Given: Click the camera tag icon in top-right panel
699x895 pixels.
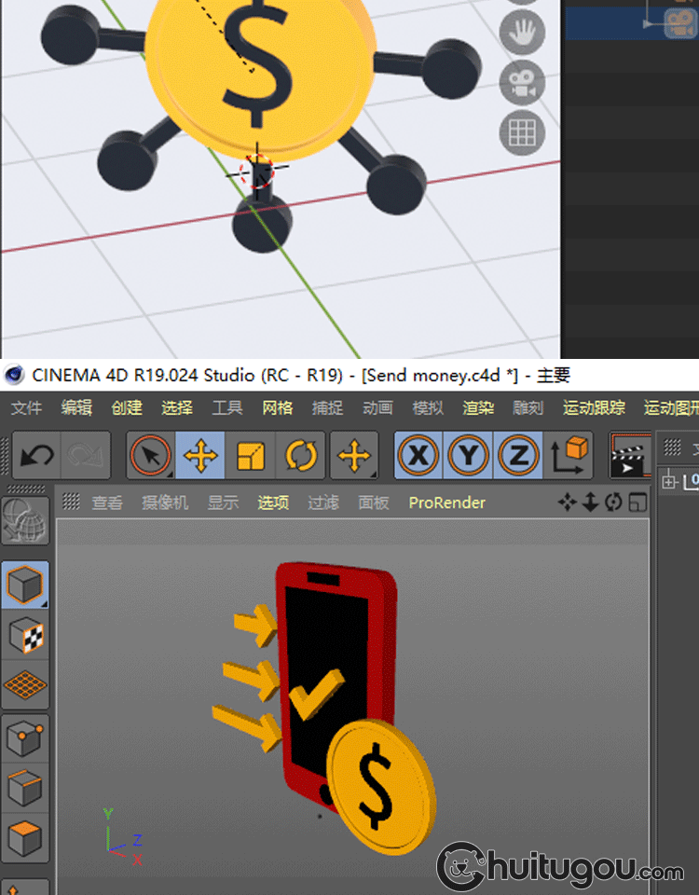Looking at the screenshot, I should click(680, 22).
